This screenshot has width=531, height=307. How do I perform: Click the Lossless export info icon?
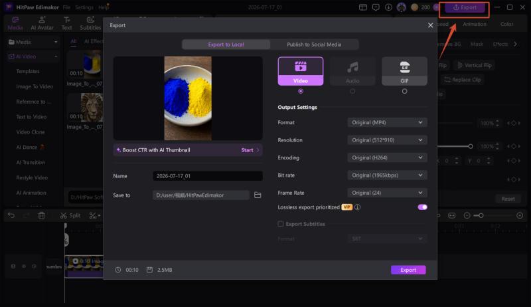pos(357,207)
